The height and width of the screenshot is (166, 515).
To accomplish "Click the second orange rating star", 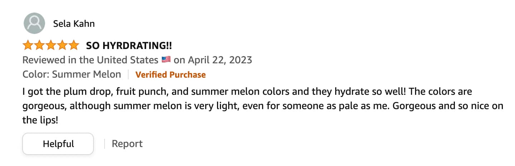I will 39,45.
